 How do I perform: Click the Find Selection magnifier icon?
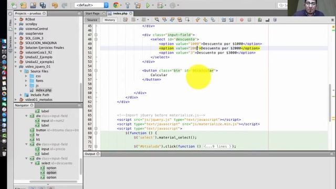tap(157, 20)
